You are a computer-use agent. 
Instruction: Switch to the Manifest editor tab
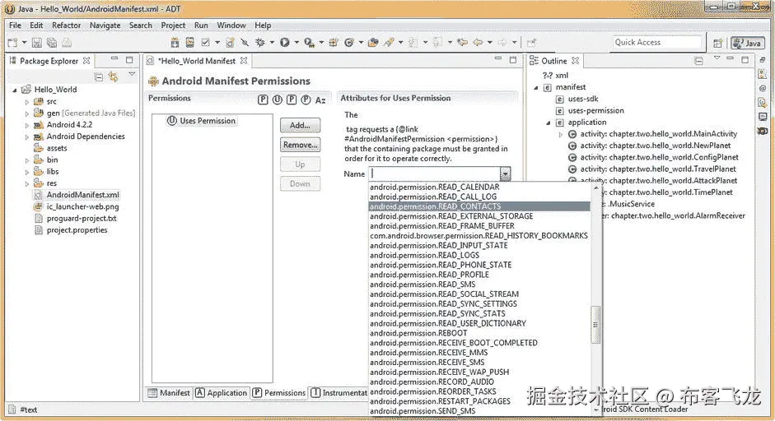click(x=169, y=393)
